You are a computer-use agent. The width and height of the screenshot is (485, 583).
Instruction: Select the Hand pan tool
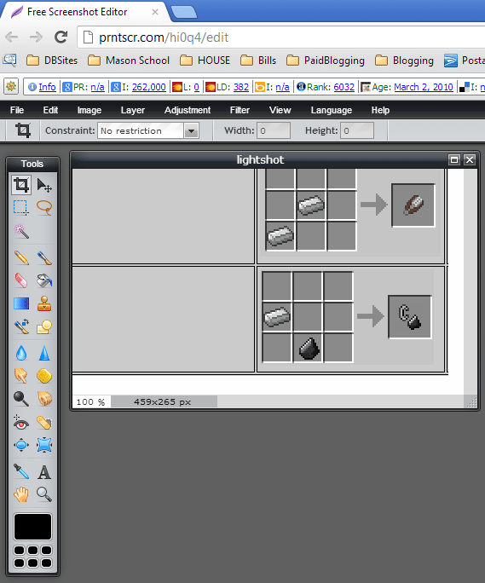pyautogui.click(x=21, y=494)
